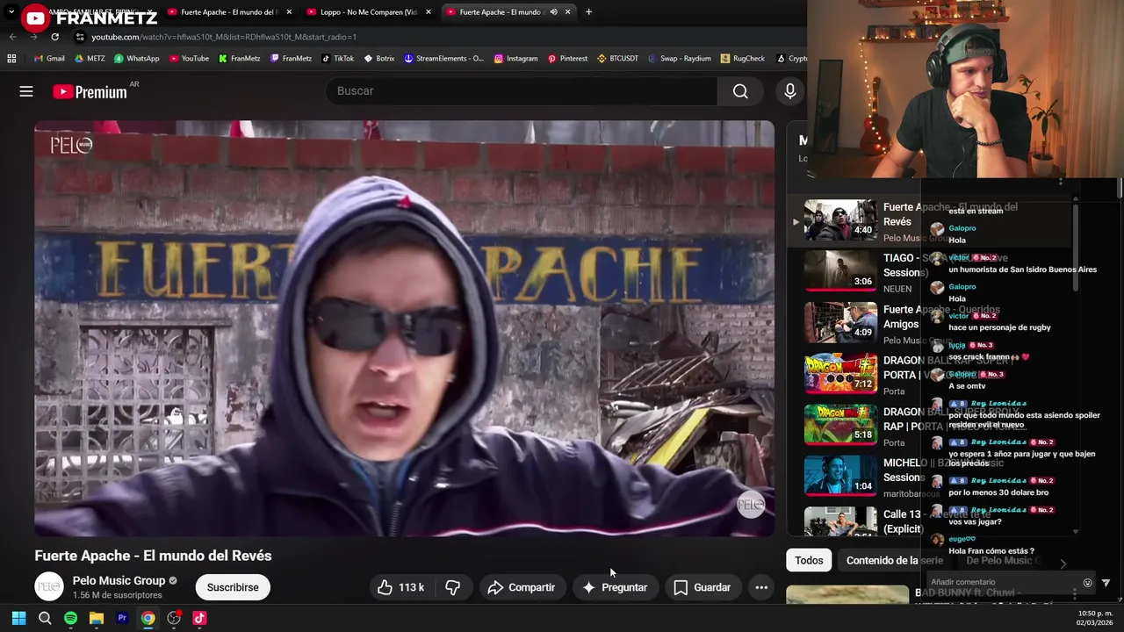Like the video with thumbs-up 113 k
1124x632 pixels.
[x=400, y=587]
